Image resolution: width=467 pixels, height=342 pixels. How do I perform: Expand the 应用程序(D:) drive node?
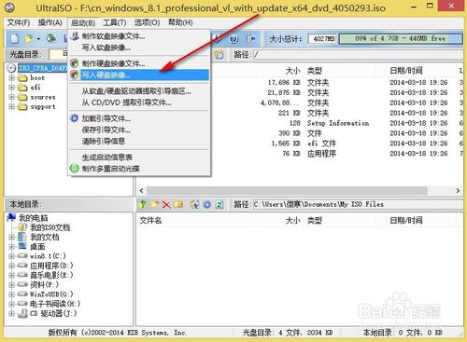(11, 266)
